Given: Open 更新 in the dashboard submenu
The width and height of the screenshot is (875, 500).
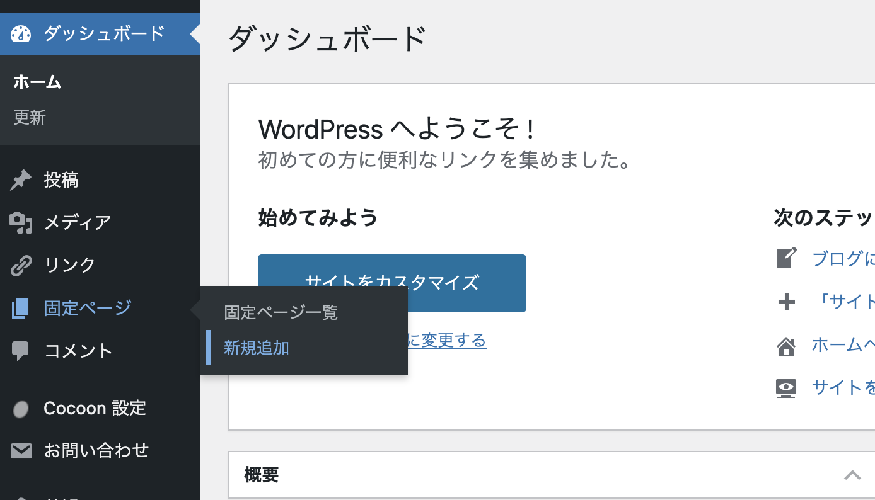Looking at the screenshot, I should (30, 118).
